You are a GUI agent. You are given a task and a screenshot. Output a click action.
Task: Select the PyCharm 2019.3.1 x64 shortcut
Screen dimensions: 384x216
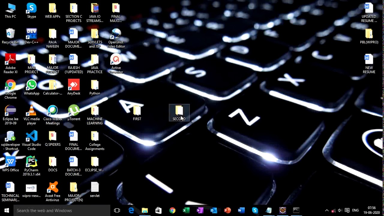point(31,166)
